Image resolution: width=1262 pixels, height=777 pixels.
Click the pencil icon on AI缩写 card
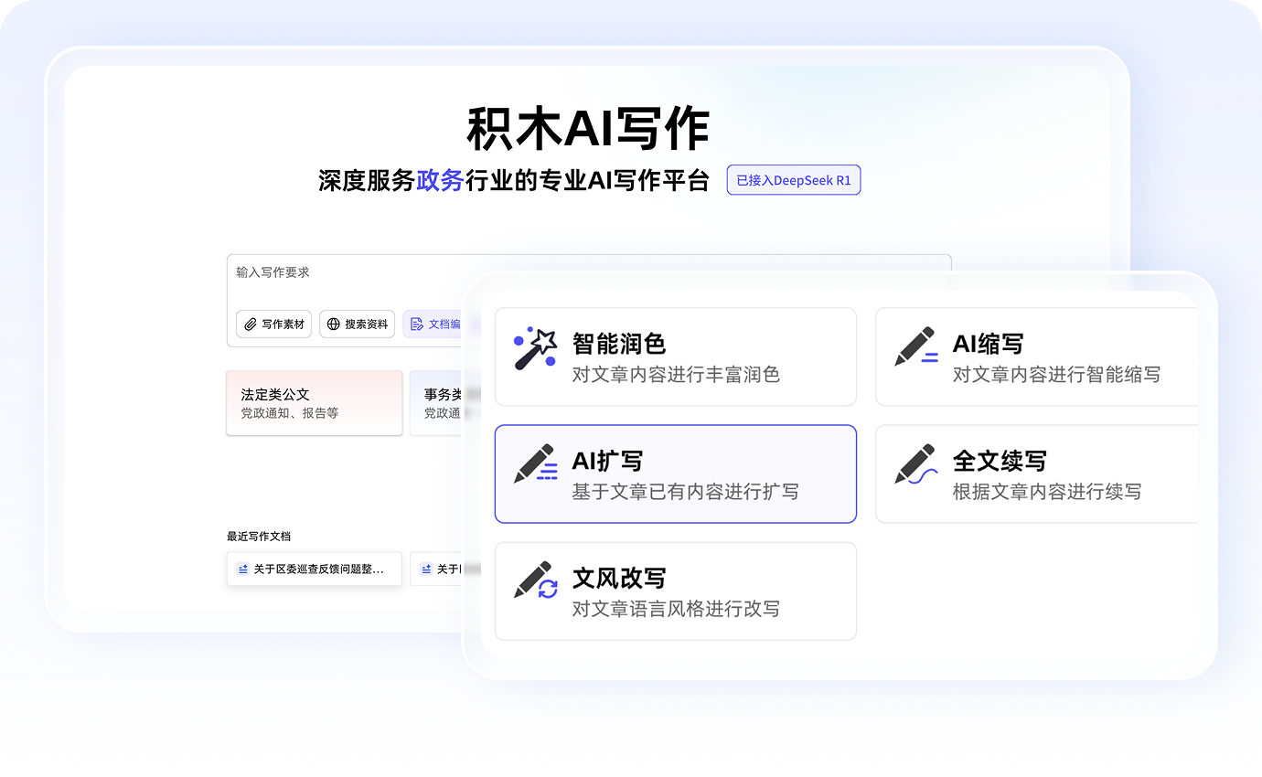(x=915, y=347)
